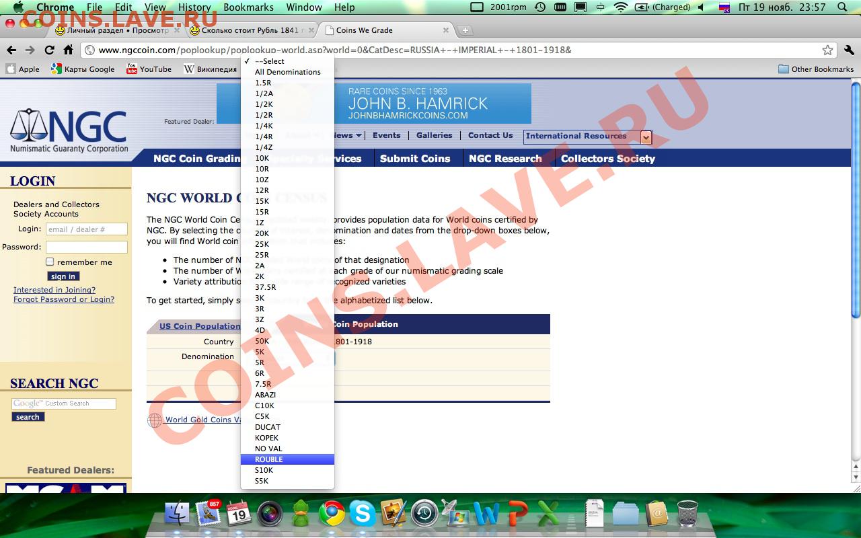861x538 pixels.
Task: Pick DUCAT in the denomination list
Action: click(x=287, y=427)
